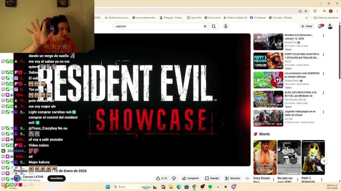Open Jugando Videojuegos en un Salón thumbnail
This screenshot has height=191, width=341.
pyautogui.click(x=268, y=118)
